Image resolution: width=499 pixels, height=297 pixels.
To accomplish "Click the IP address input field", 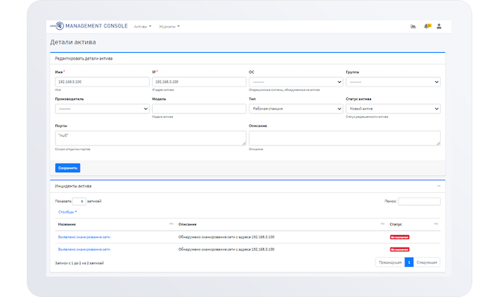I will coord(199,82).
